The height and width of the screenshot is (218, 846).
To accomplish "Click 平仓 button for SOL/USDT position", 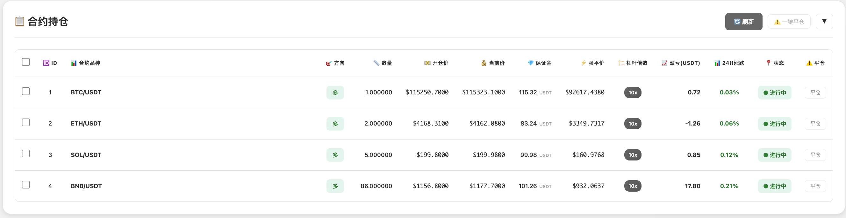I will 815,155.
